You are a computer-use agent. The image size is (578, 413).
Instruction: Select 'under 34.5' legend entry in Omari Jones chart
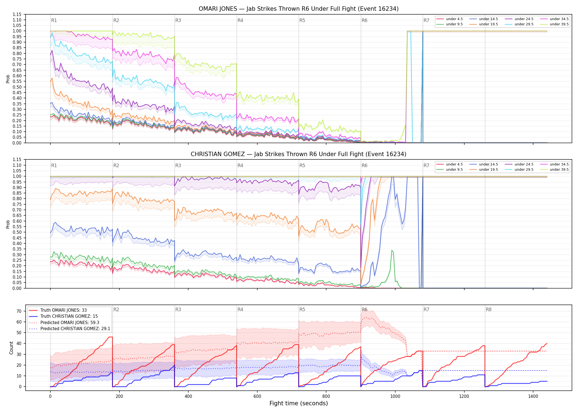pyautogui.click(x=555, y=19)
